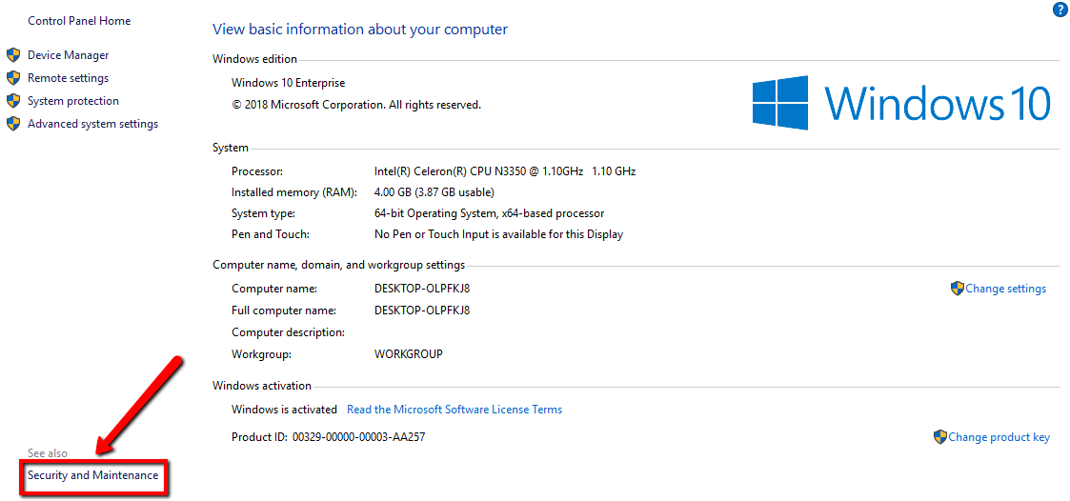Click the Windows 10 logo graphic
This screenshot has width=1070, height=501.
[900, 102]
